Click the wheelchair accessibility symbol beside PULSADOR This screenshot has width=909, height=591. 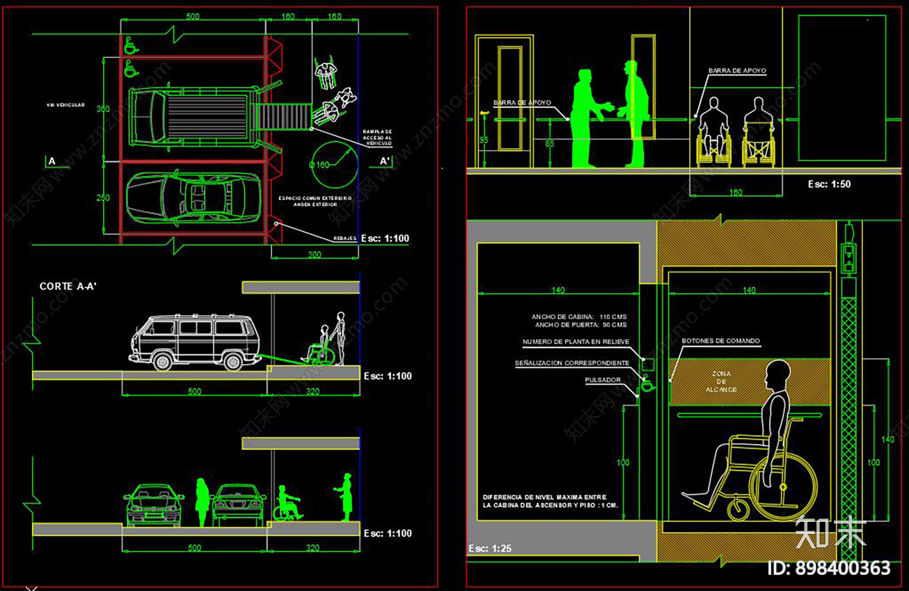(x=648, y=384)
